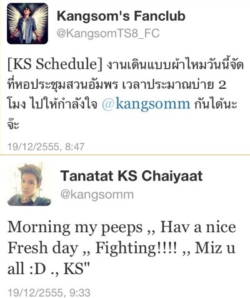The width and height of the screenshot is (250, 298).
Task: Open Tanatat KS Chaiyaat profile photo
Action: click(x=29, y=184)
